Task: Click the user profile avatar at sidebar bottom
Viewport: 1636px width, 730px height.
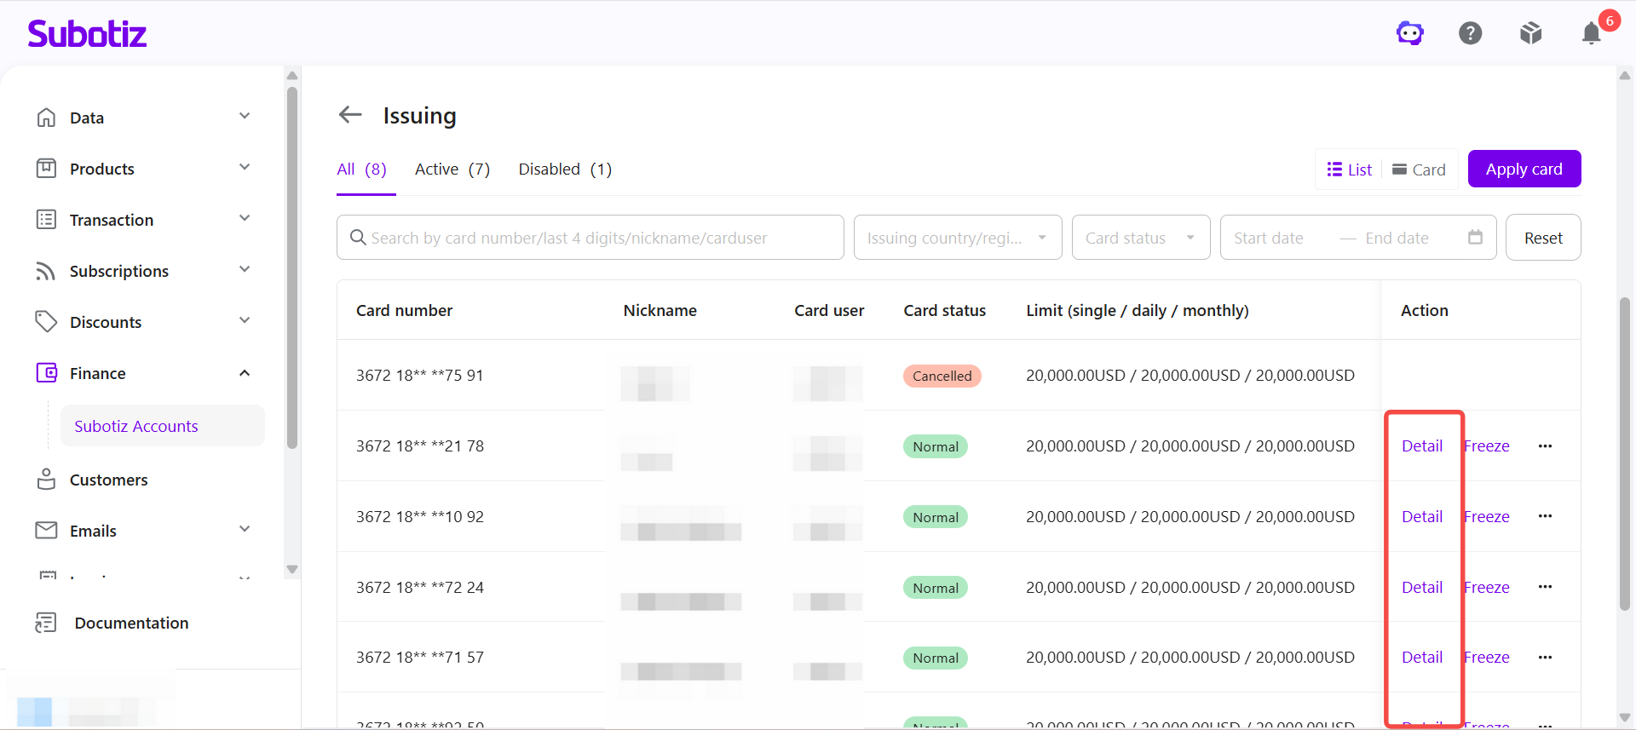Action: (34, 711)
